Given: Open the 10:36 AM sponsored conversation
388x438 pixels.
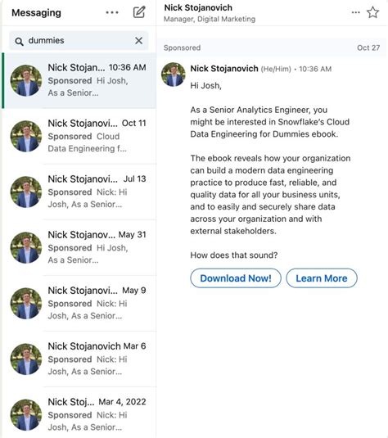Looking at the screenshot, I should 79,80.
